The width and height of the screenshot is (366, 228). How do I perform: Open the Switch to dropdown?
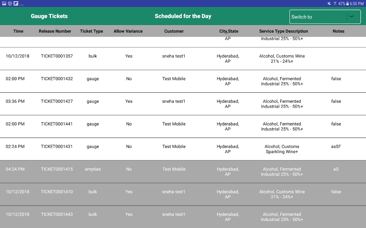318,17
